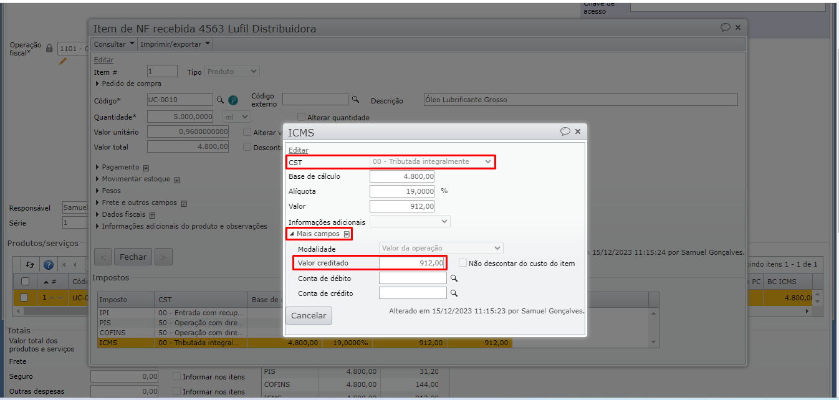Go to previous page in products grid

pyautogui.click(x=75, y=264)
